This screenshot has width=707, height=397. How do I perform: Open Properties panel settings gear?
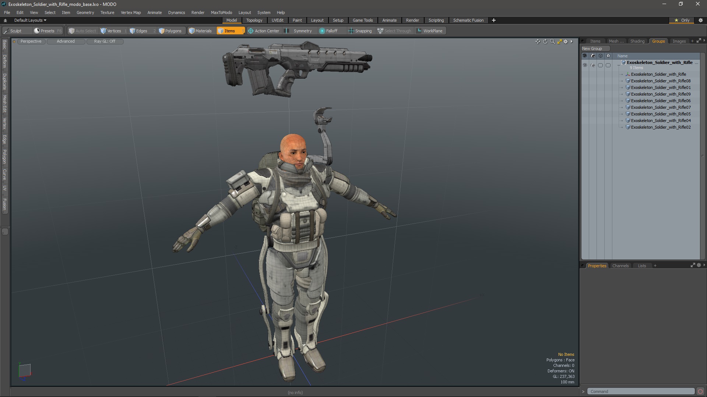coord(699,265)
